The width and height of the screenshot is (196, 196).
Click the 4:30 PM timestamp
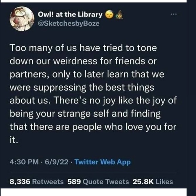tap(24, 162)
